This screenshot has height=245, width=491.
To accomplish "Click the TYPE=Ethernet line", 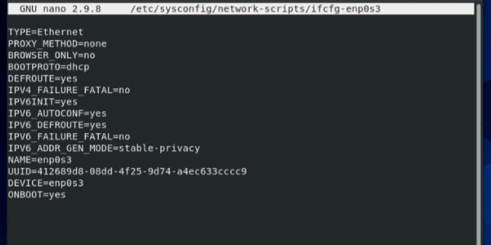I will 45,32.
